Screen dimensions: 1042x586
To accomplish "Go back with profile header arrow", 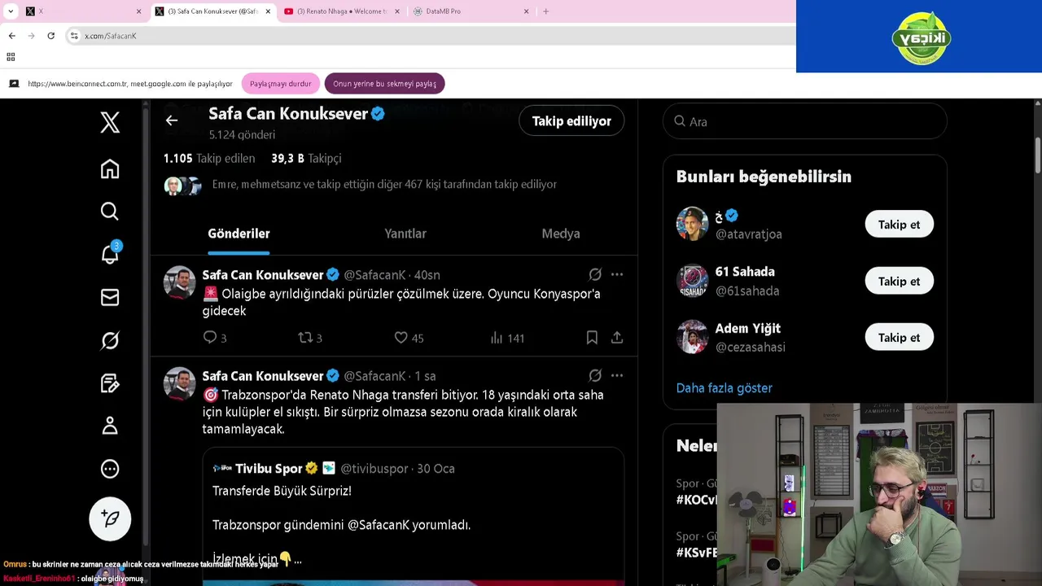I will click(x=172, y=120).
